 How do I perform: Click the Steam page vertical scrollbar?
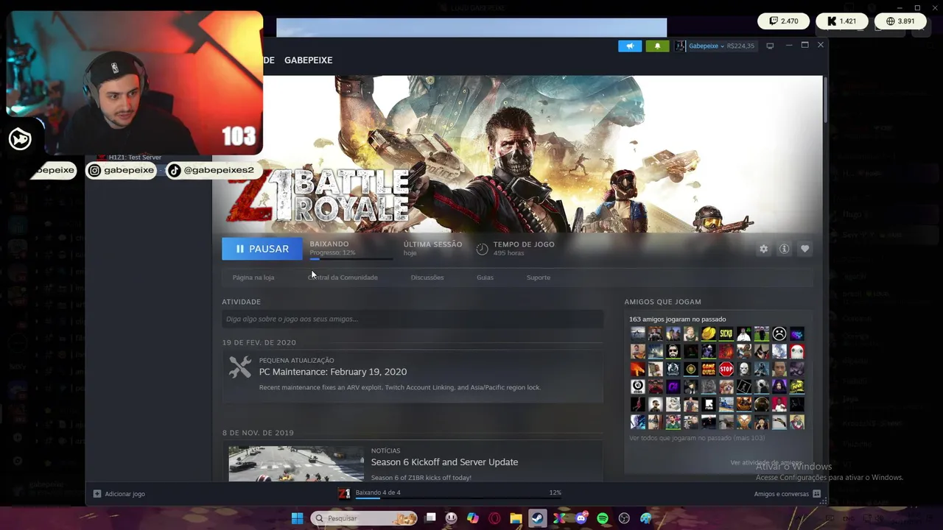tap(825, 99)
